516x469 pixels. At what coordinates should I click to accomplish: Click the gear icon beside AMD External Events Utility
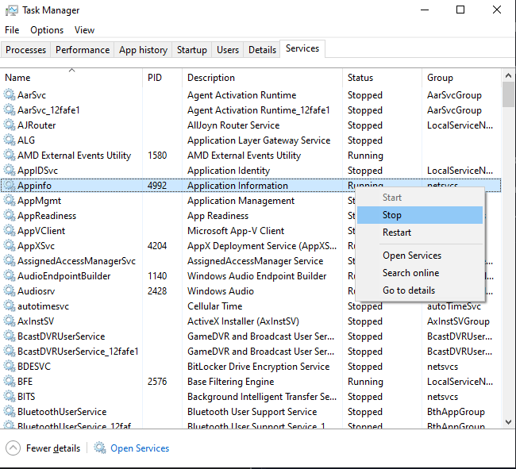10,156
